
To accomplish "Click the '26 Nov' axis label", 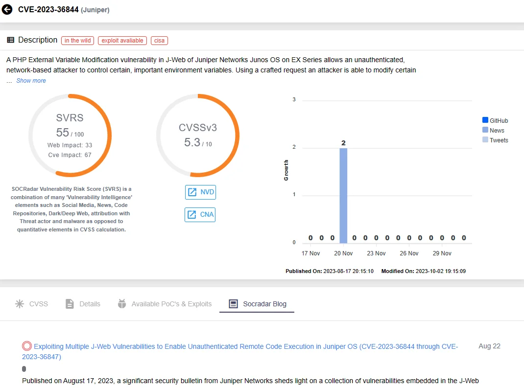I will pyautogui.click(x=409, y=253).
